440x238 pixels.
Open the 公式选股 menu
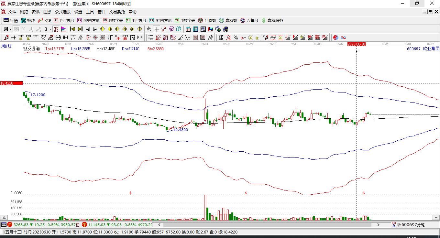tap(62, 12)
